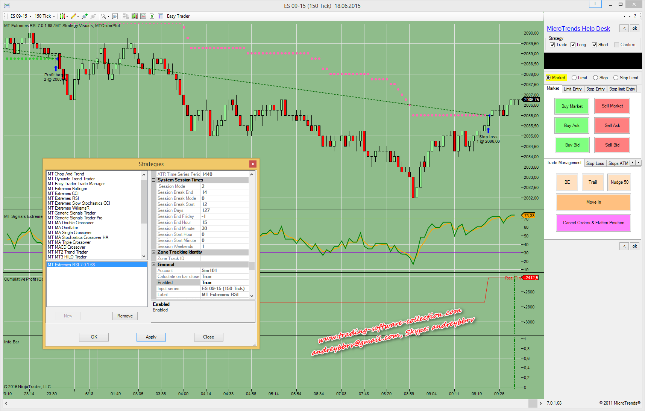Open the chart style candlestick icon
This screenshot has height=411, width=645.
(62, 16)
